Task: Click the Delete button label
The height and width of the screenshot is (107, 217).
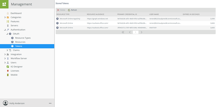Action: tap(63, 10)
